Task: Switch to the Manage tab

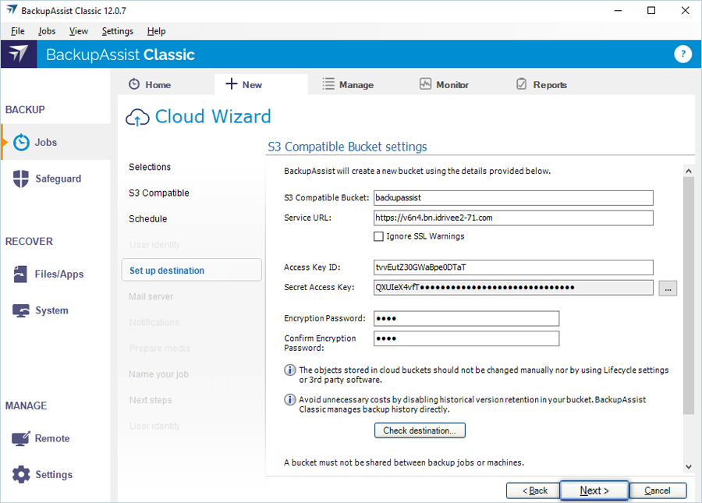Action: (x=348, y=84)
